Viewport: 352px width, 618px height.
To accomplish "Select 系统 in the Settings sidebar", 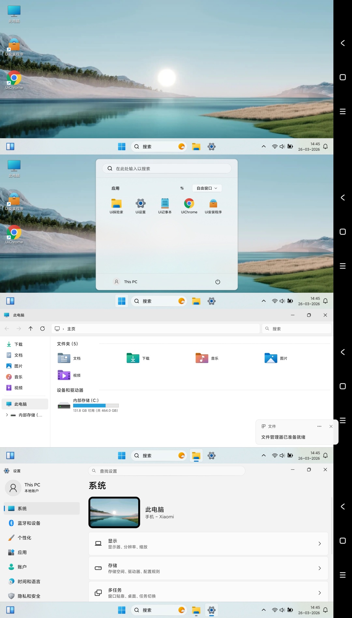I will point(42,508).
